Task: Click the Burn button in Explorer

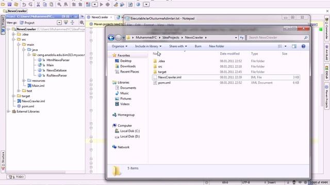Action: tap(198, 46)
